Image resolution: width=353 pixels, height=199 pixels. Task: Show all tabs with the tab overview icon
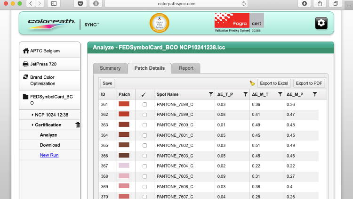coord(336,3)
